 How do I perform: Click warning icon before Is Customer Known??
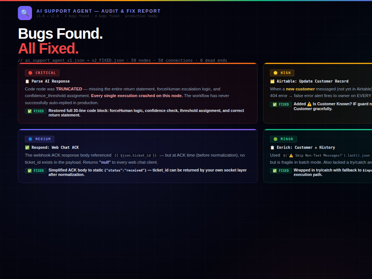pos(309,104)
